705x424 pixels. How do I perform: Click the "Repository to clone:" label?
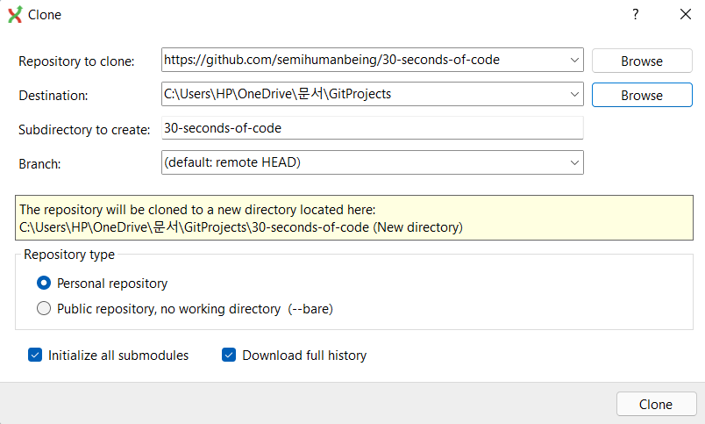pyautogui.click(x=77, y=61)
